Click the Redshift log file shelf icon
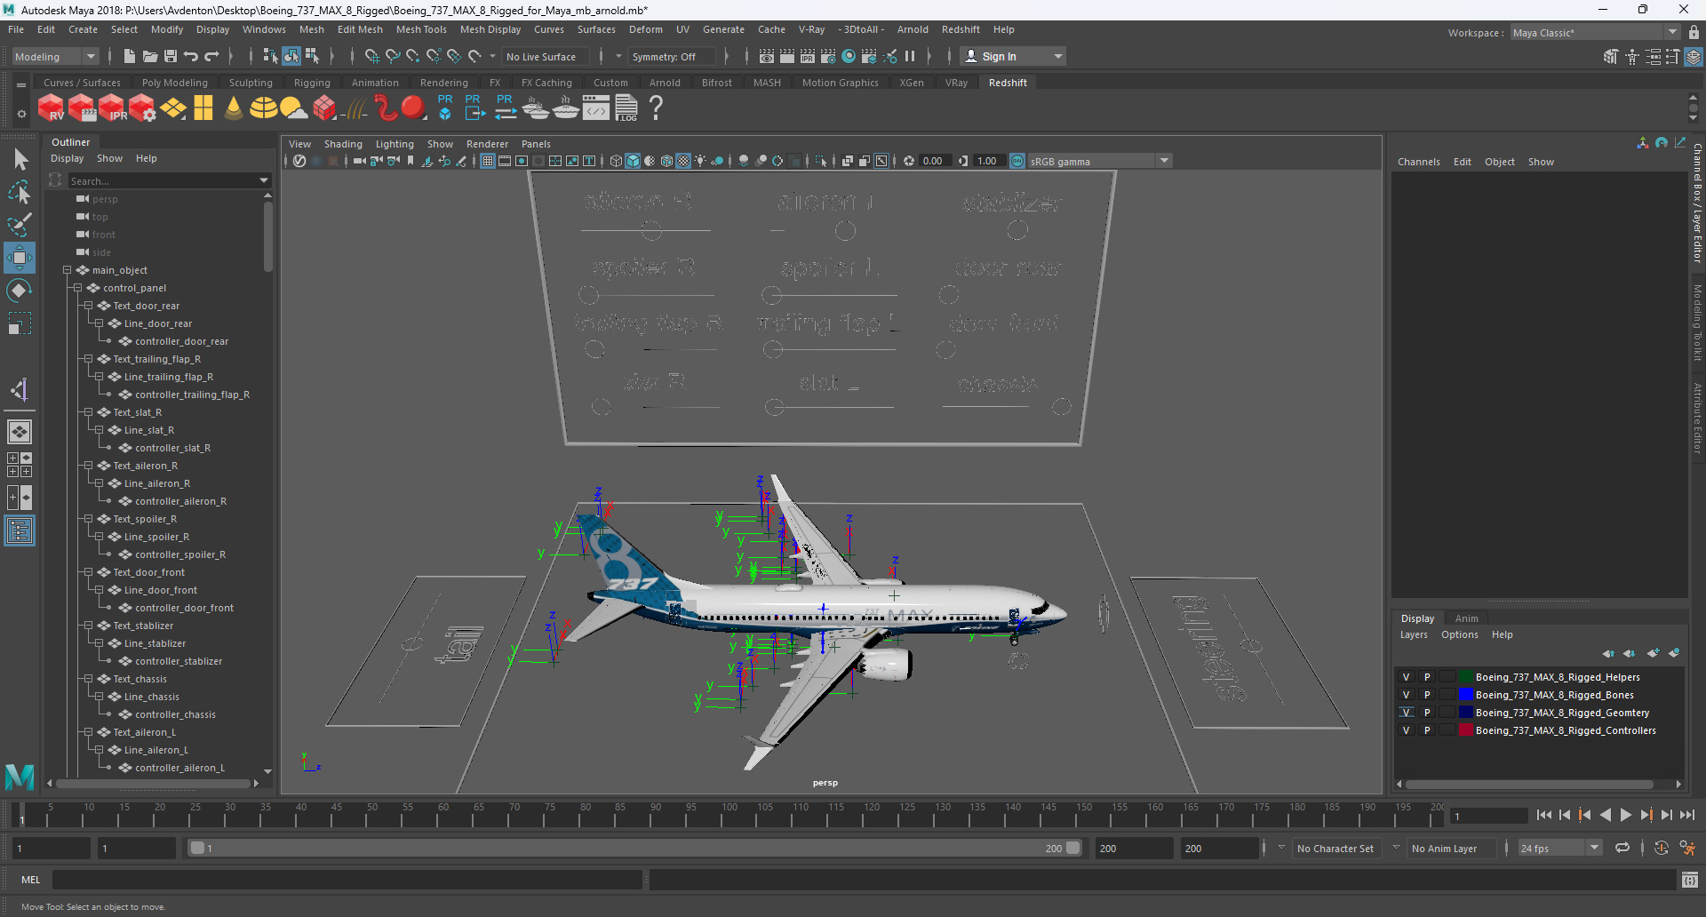The height and width of the screenshot is (917, 1706). (x=626, y=108)
